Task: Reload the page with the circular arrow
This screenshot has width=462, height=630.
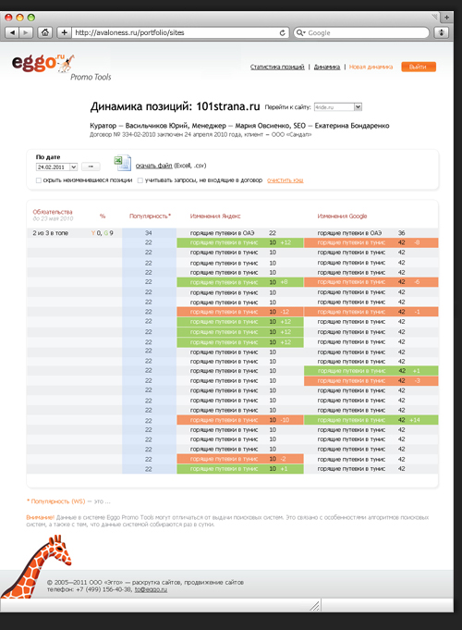Action: (x=282, y=33)
